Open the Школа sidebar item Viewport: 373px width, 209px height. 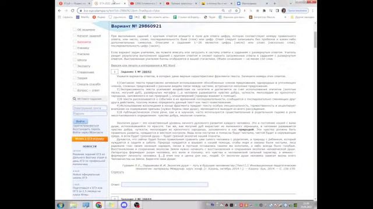point(82,60)
